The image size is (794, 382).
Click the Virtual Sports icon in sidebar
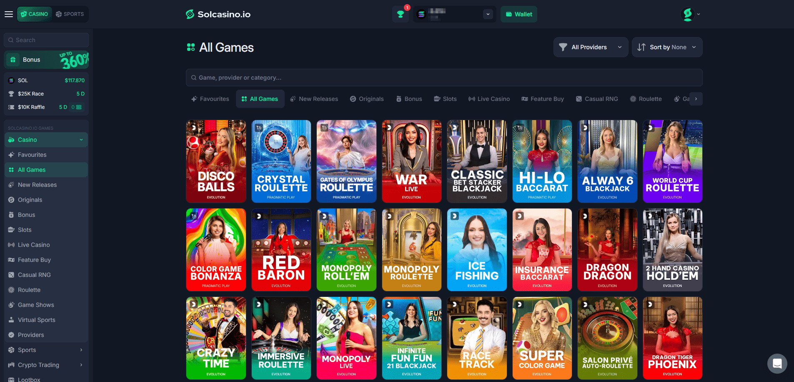11,320
